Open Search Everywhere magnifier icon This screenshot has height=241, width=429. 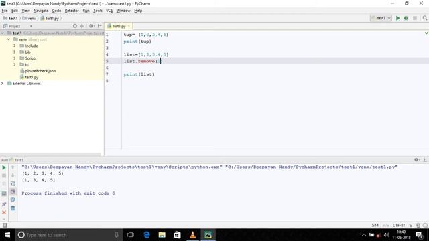click(x=424, y=18)
